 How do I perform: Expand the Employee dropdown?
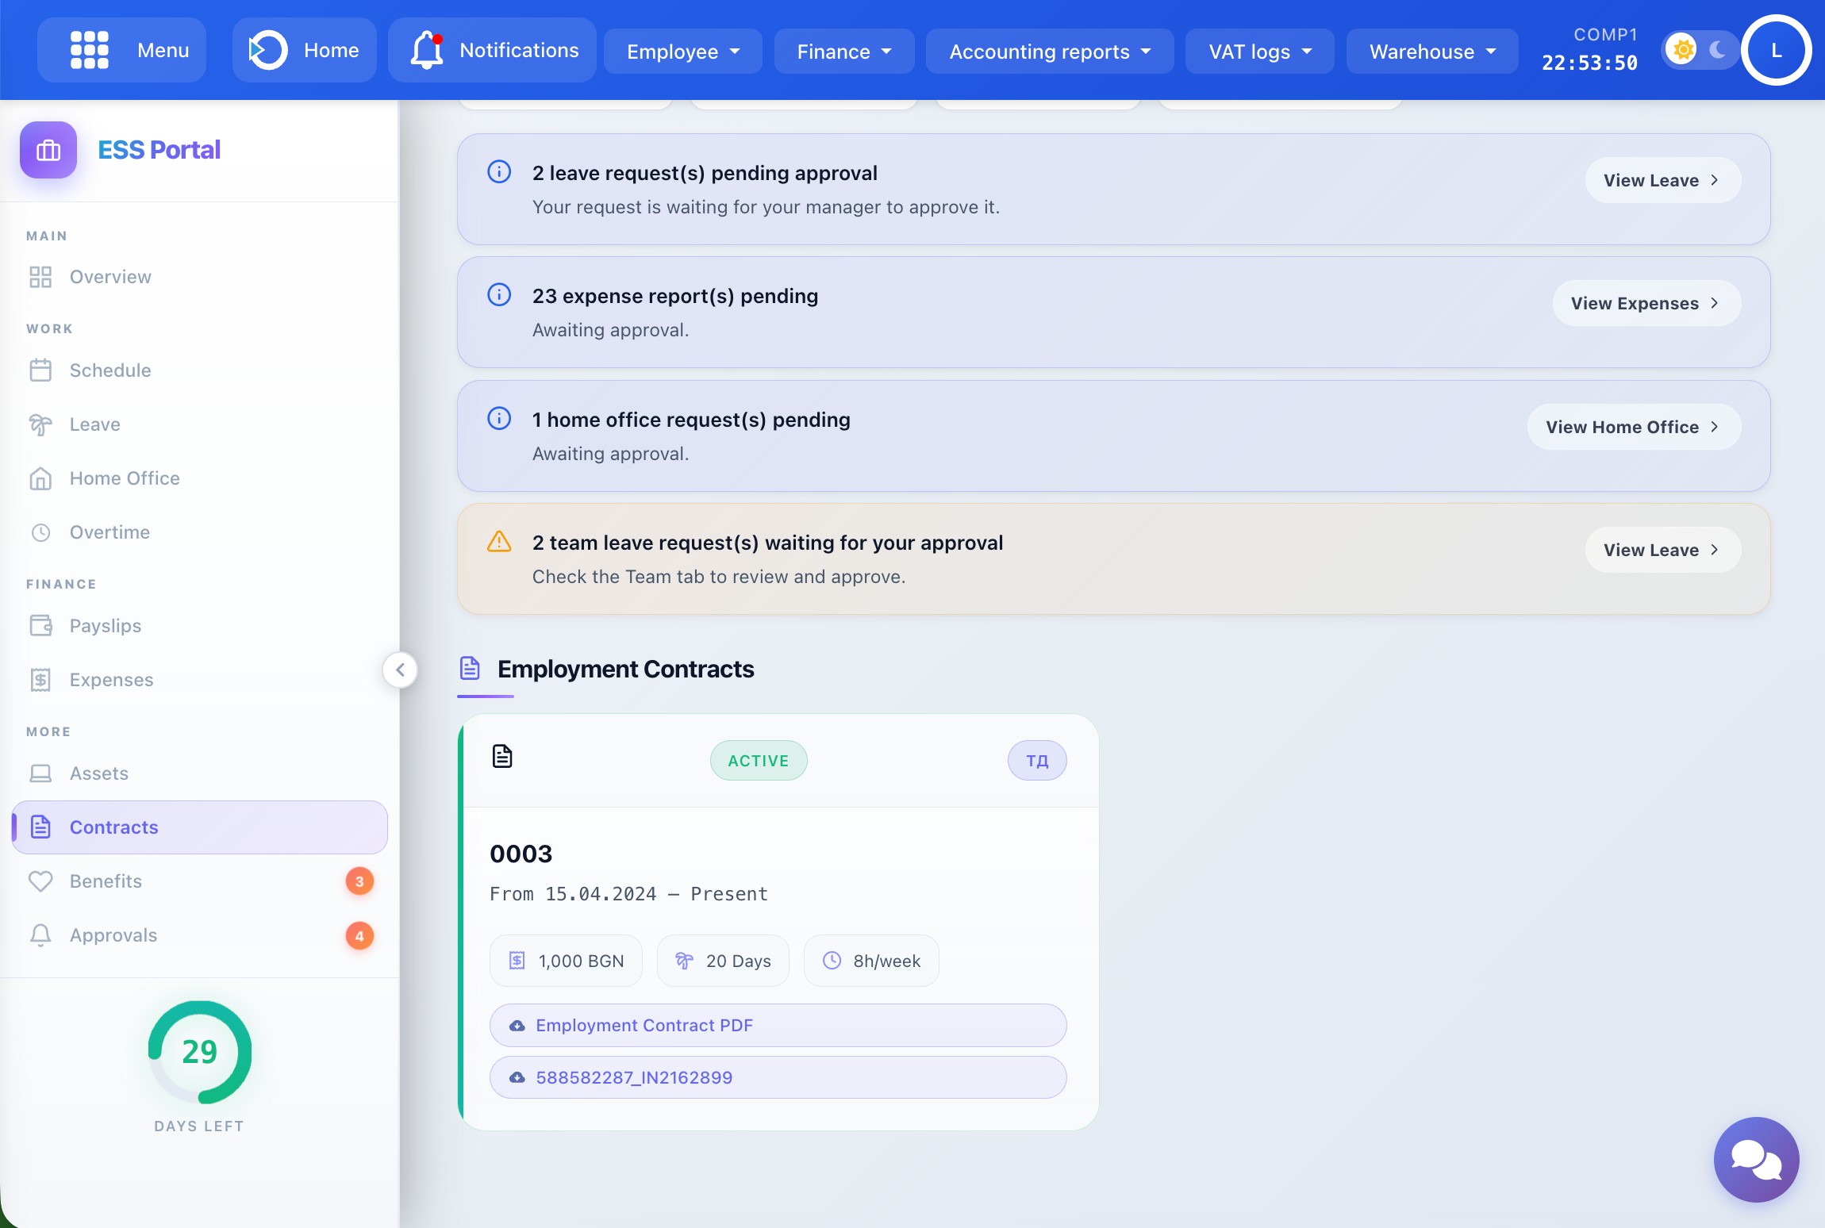(682, 52)
